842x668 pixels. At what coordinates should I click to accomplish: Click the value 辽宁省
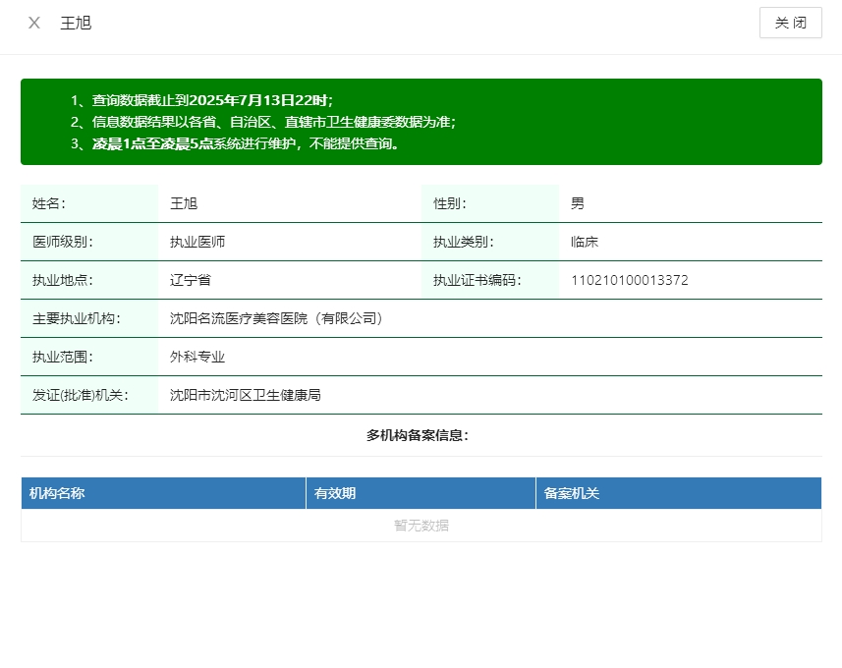pyautogui.click(x=190, y=280)
